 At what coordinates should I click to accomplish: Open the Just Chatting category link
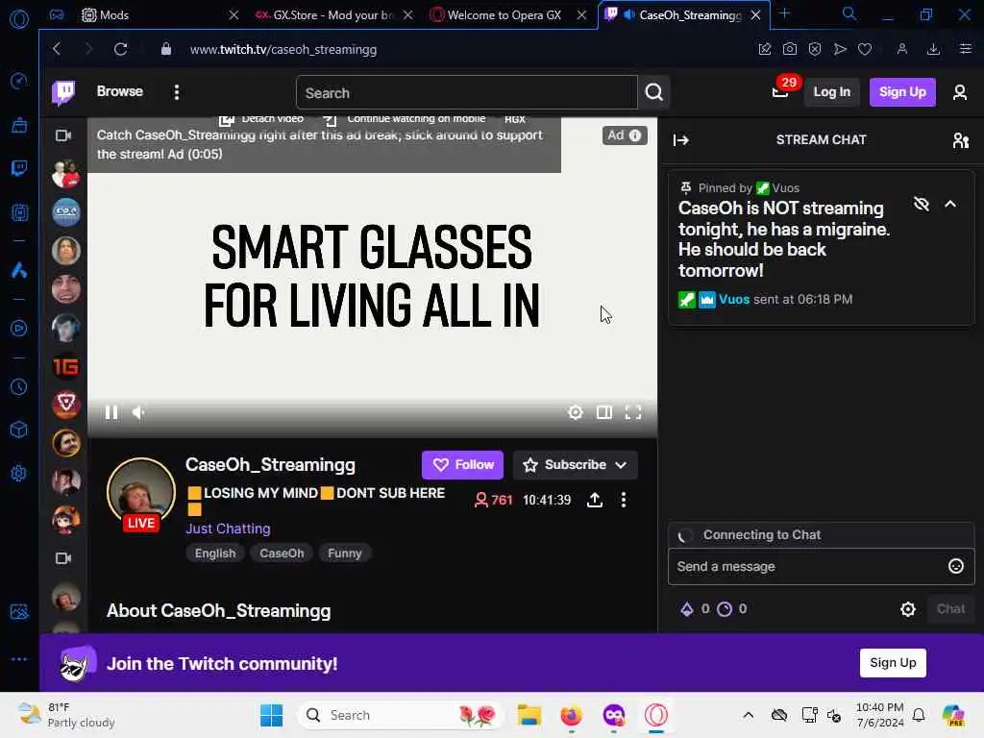pyautogui.click(x=228, y=529)
